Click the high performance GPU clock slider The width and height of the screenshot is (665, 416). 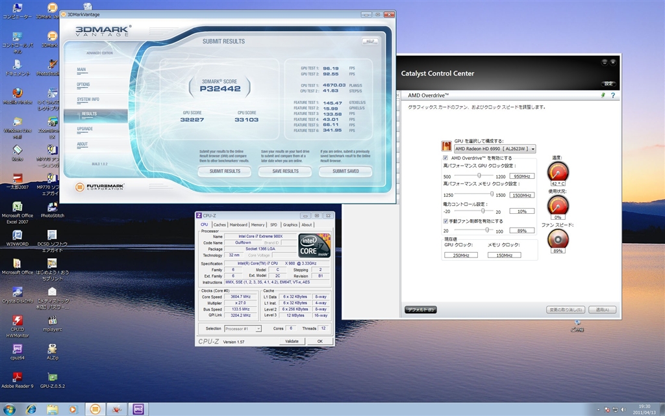pyautogui.click(x=479, y=175)
